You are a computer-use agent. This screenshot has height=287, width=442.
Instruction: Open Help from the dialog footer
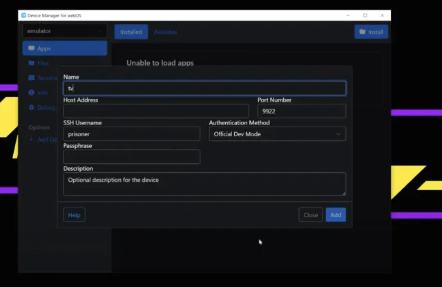pyautogui.click(x=74, y=215)
